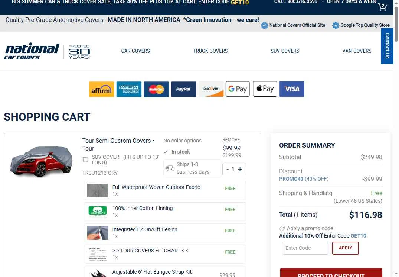Click the shipping truck icon
399x277 pixels.
coord(170,168)
